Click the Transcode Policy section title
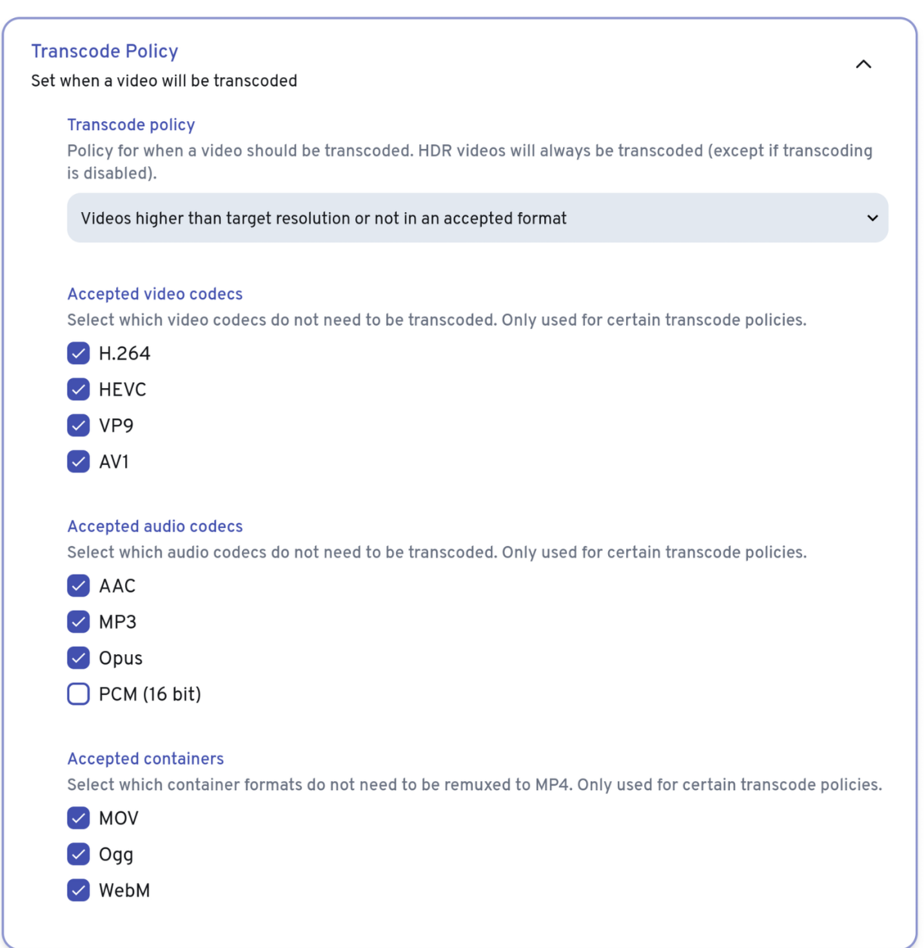Screen dimensions: 924x948 pos(104,51)
